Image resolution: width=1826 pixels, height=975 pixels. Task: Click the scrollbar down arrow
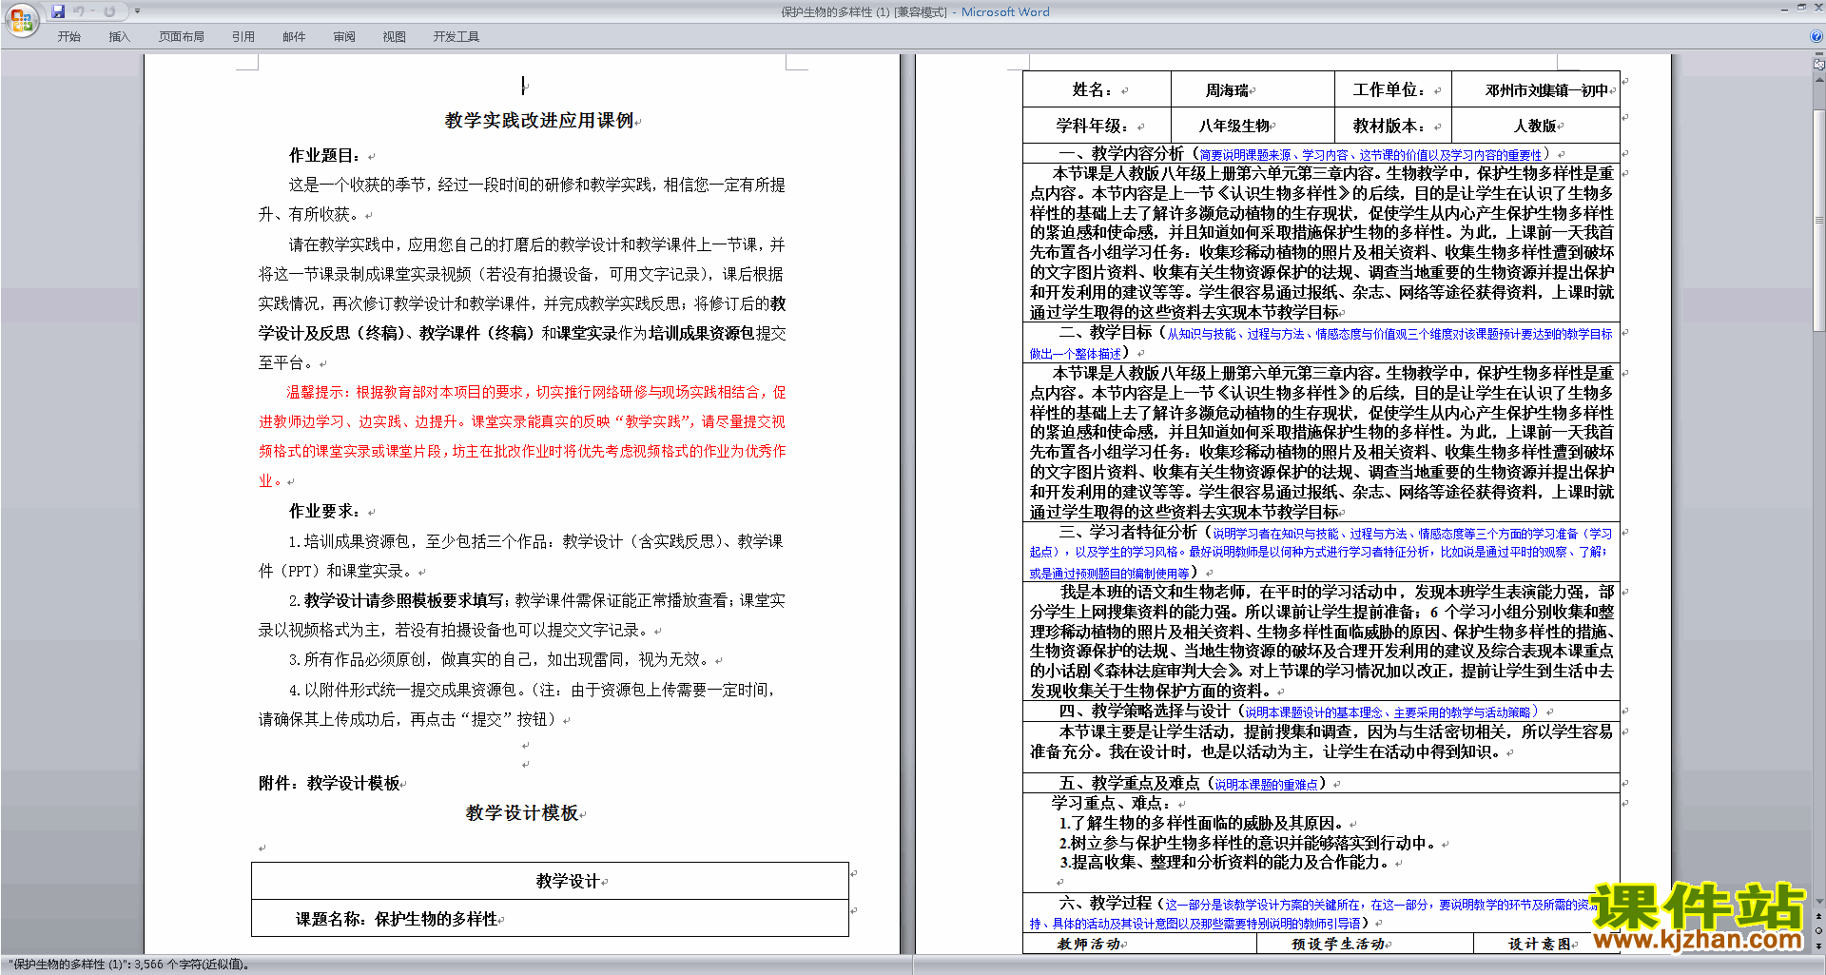1818,902
